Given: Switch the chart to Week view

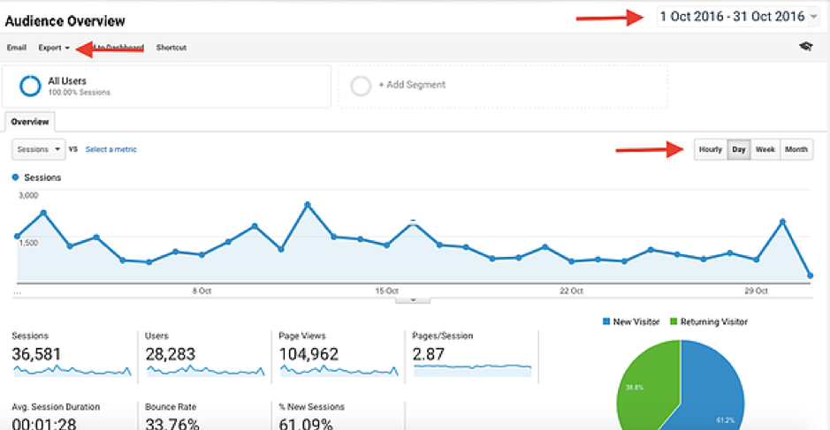Looking at the screenshot, I should [765, 150].
